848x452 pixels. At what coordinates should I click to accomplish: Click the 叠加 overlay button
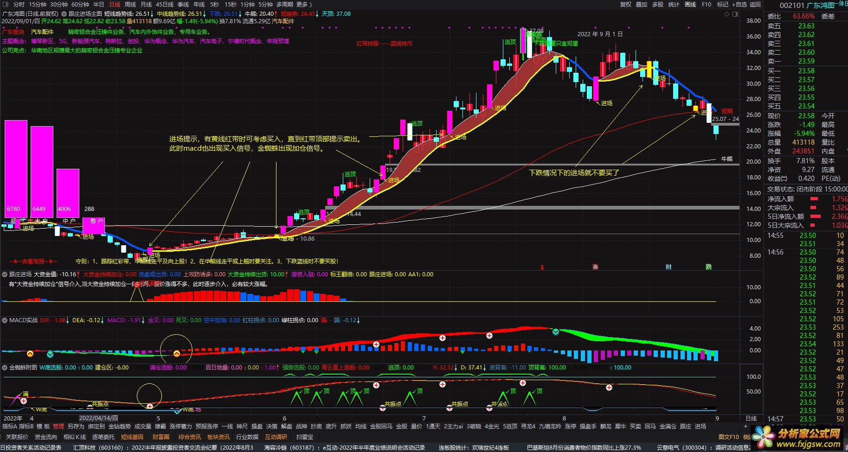[x=642, y=4]
